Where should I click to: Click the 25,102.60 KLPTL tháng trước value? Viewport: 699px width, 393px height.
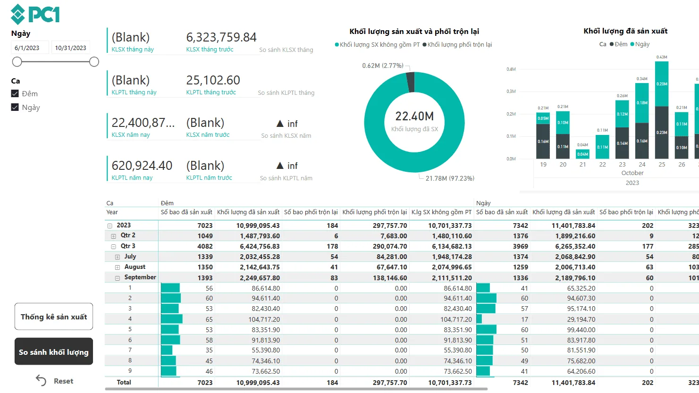click(213, 80)
